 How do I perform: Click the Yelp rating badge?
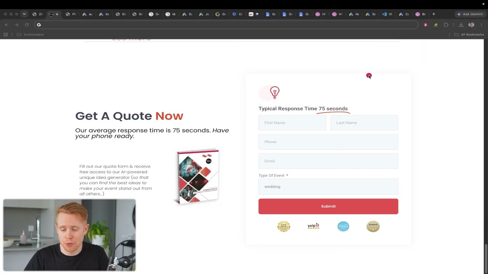313,226
